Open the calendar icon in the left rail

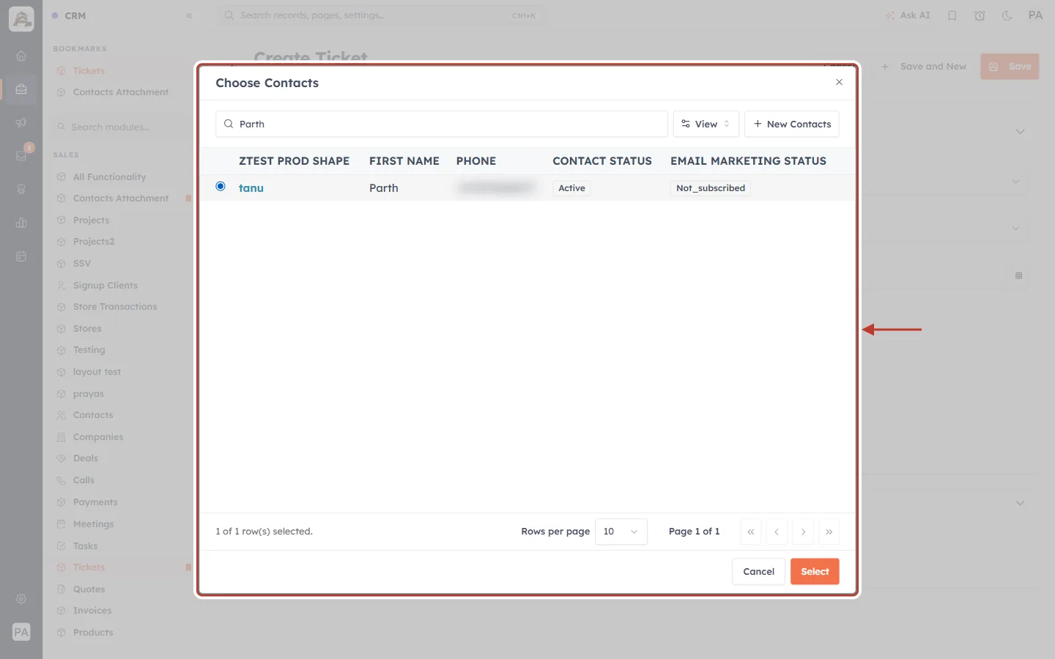21,256
